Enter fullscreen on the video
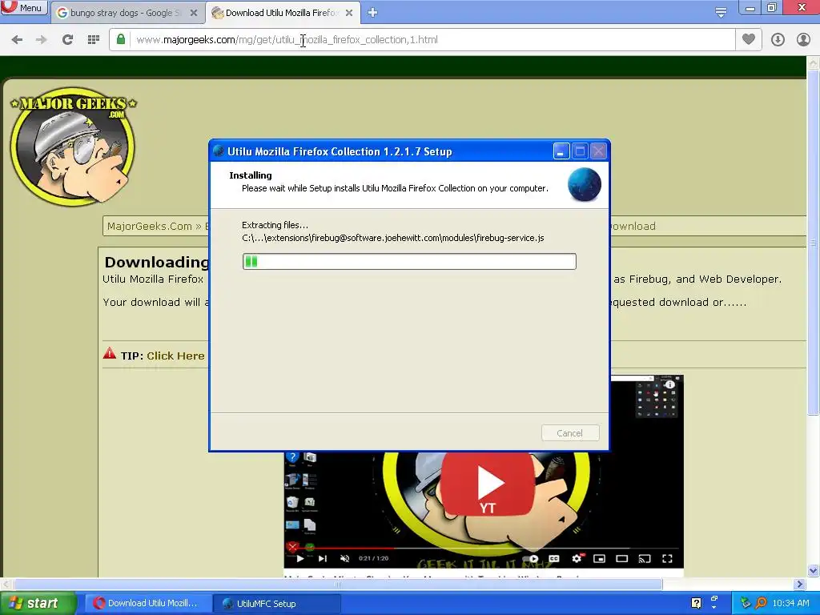820x615 pixels. coord(667,558)
